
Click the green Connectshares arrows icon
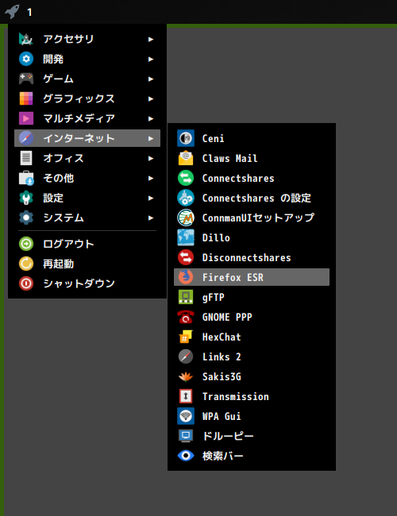[x=186, y=178]
